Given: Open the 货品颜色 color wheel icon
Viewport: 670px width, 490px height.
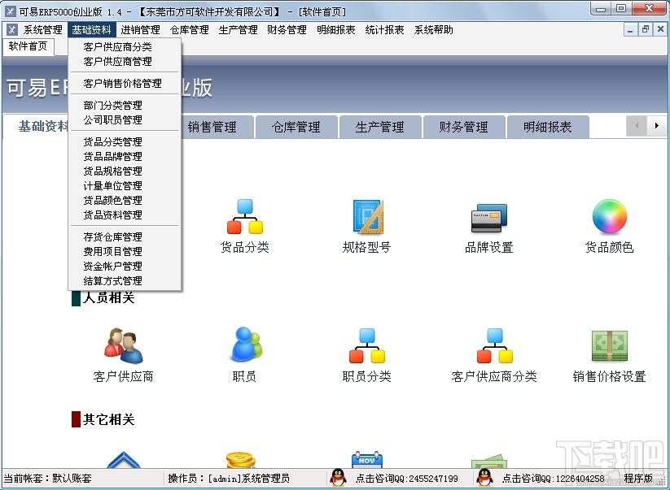Looking at the screenshot, I should click(x=609, y=217).
